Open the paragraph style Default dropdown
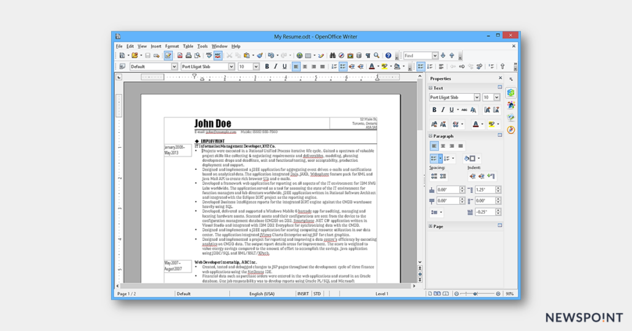632x331 pixels. point(174,67)
